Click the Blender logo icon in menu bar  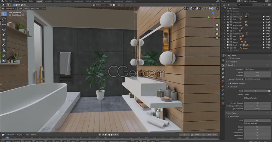point(2,1)
